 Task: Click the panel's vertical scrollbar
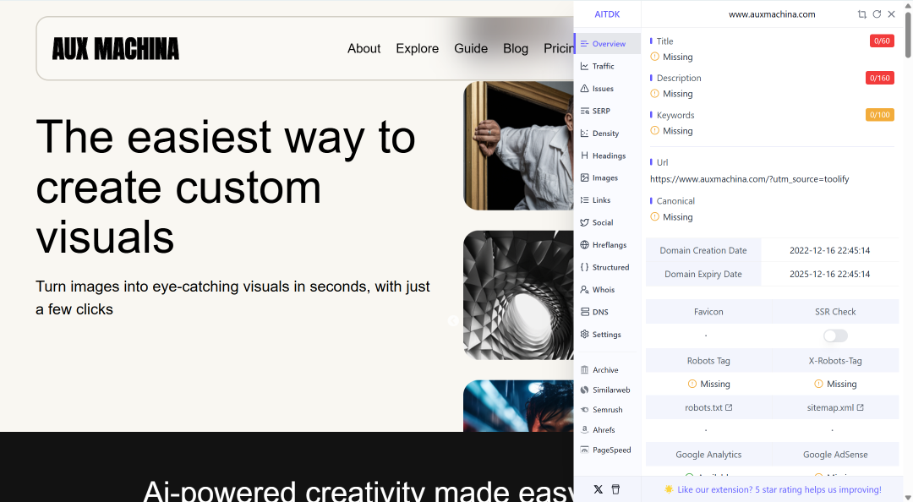tap(908, 35)
